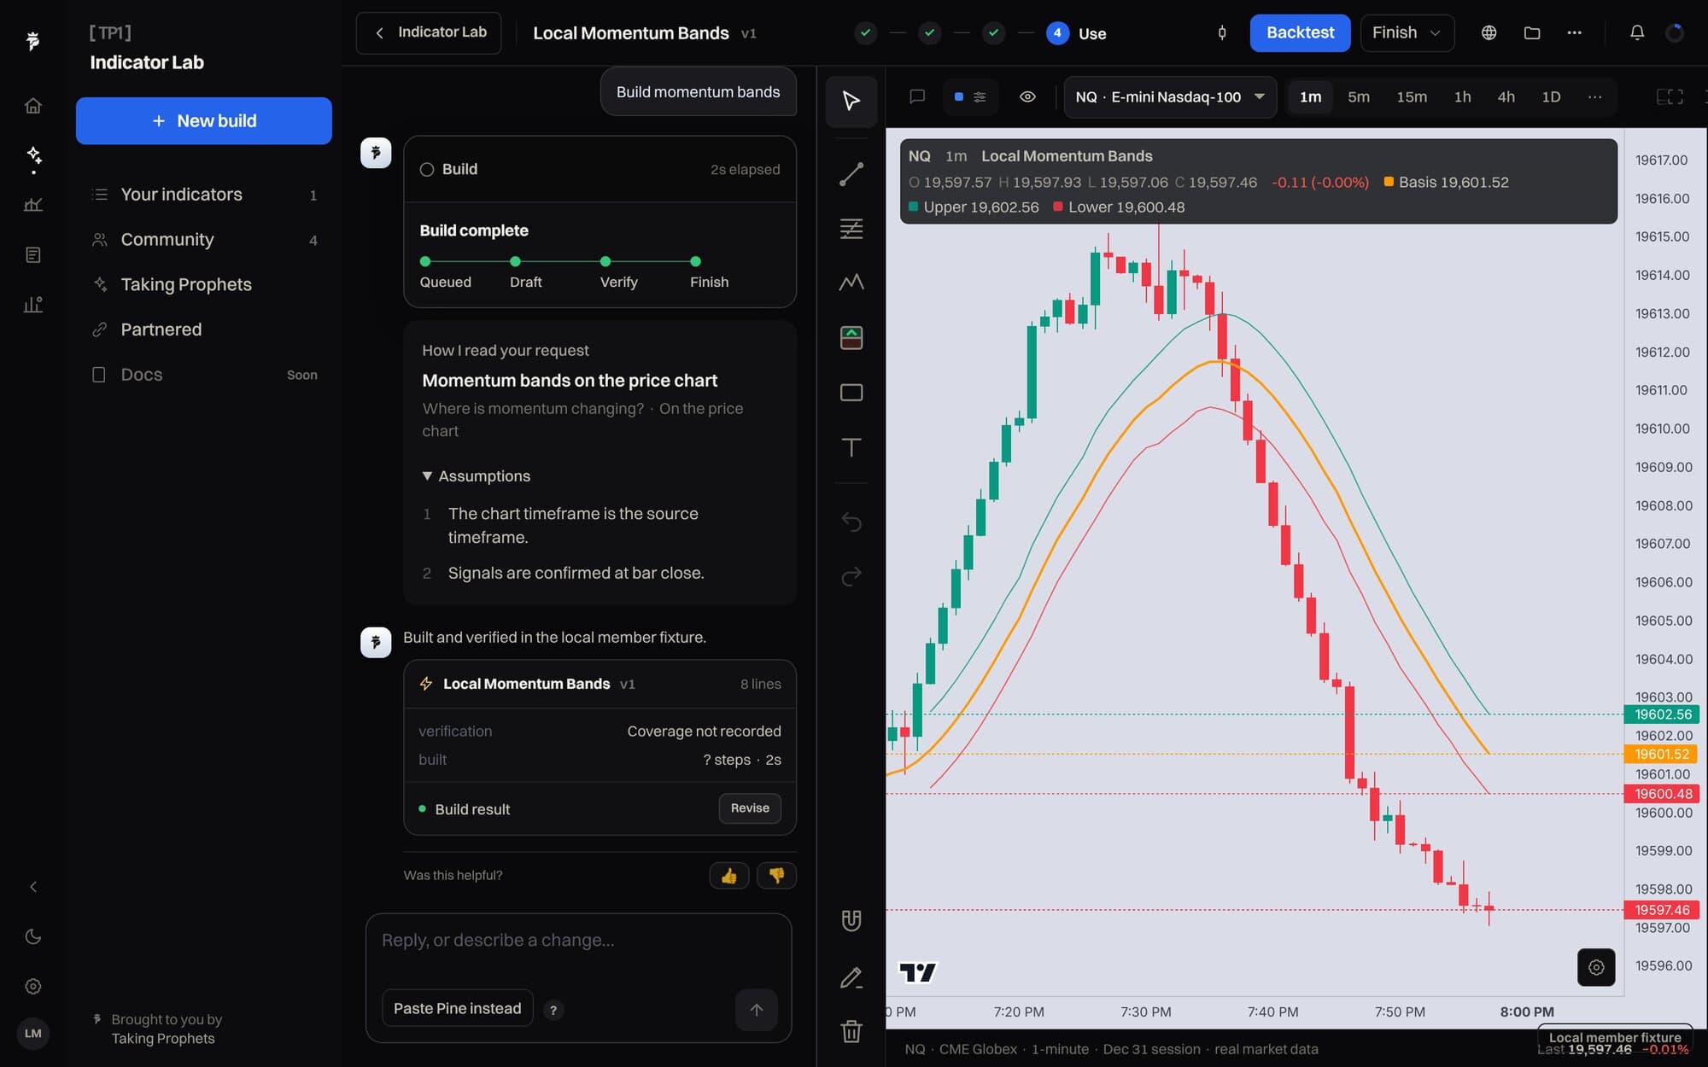
Task: Select the trend line drawing tool
Action: (851, 173)
